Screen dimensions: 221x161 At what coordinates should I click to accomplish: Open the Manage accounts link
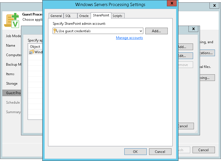point(129,38)
